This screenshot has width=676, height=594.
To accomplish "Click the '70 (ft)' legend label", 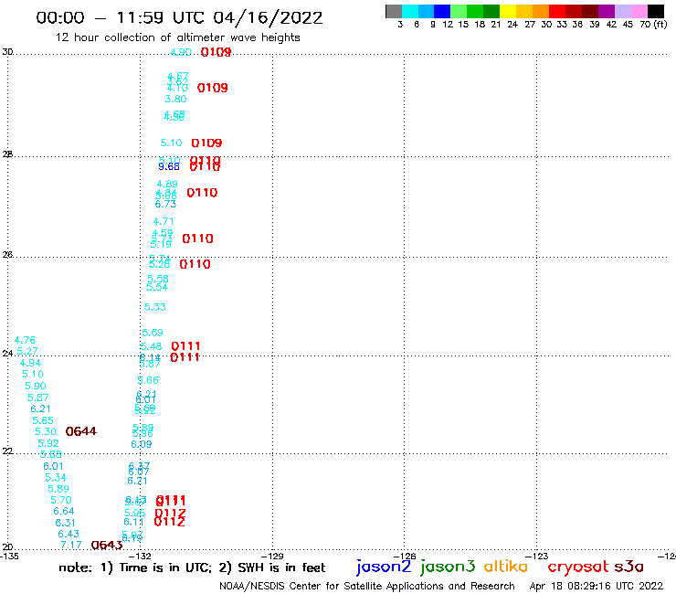I will click(x=653, y=24).
